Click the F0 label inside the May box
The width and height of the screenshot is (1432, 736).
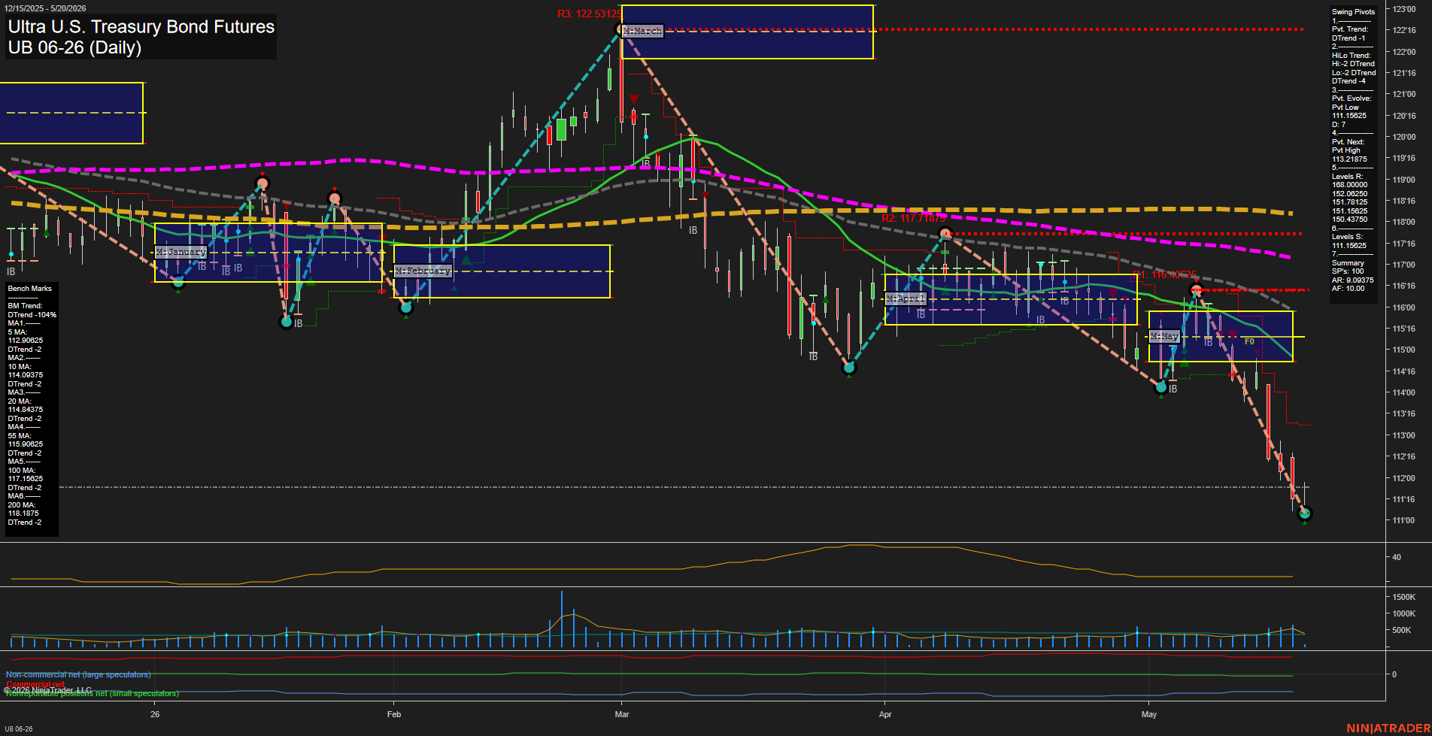pyautogui.click(x=1249, y=341)
